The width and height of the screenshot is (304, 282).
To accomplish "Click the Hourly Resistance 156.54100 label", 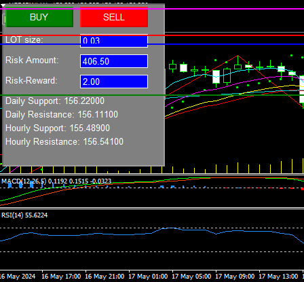I will click(x=64, y=142).
